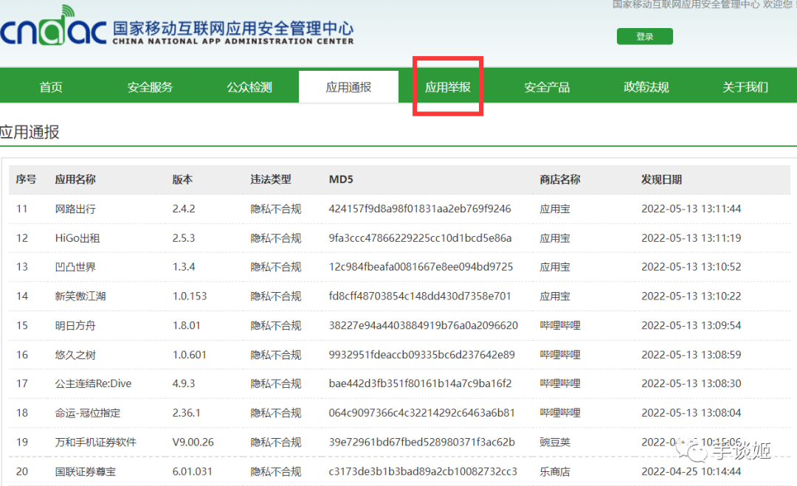This screenshot has height=486, width=797.
Task: Click row number 15
Action: point(22,325)
